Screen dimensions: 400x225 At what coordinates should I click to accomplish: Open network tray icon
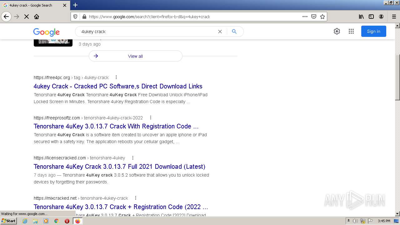pos(363,221)
